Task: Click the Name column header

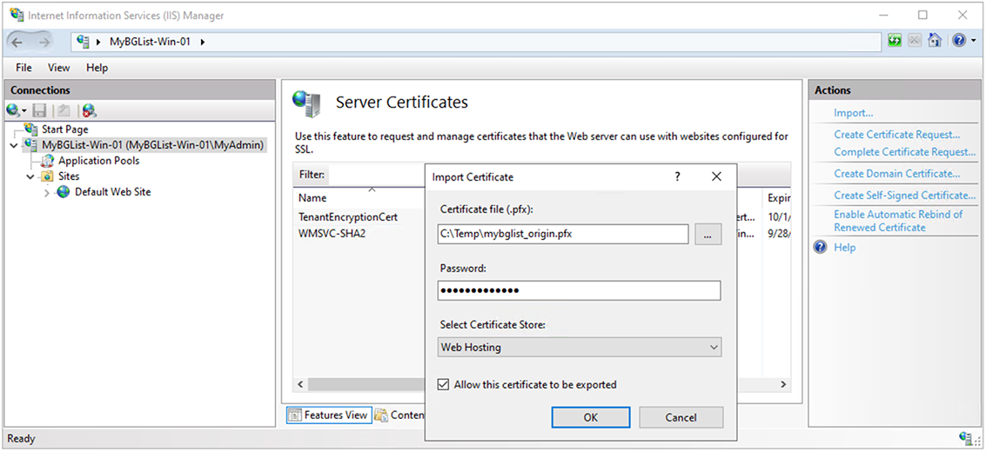Action: point(359,198)
